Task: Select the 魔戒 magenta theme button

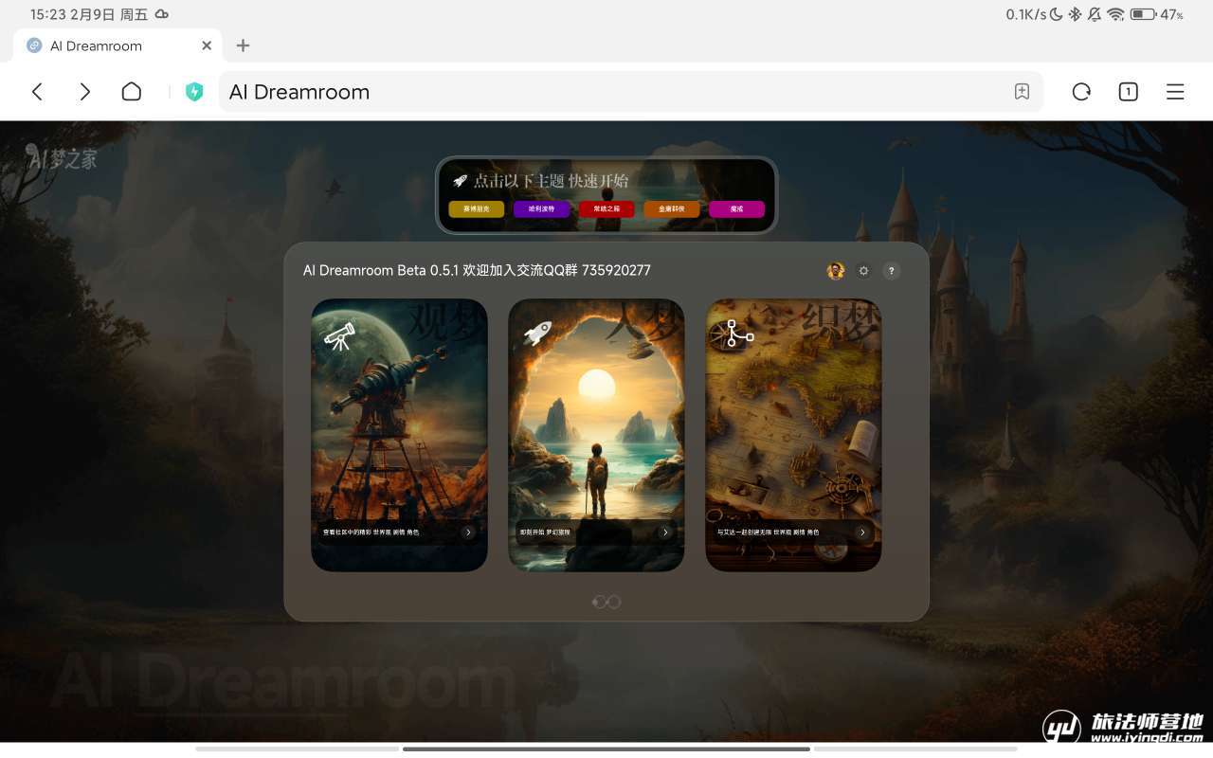Action: 736,209
